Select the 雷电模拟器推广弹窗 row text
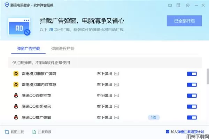The image size is (209, 139). pyautogui.click(x=39, y=74)
